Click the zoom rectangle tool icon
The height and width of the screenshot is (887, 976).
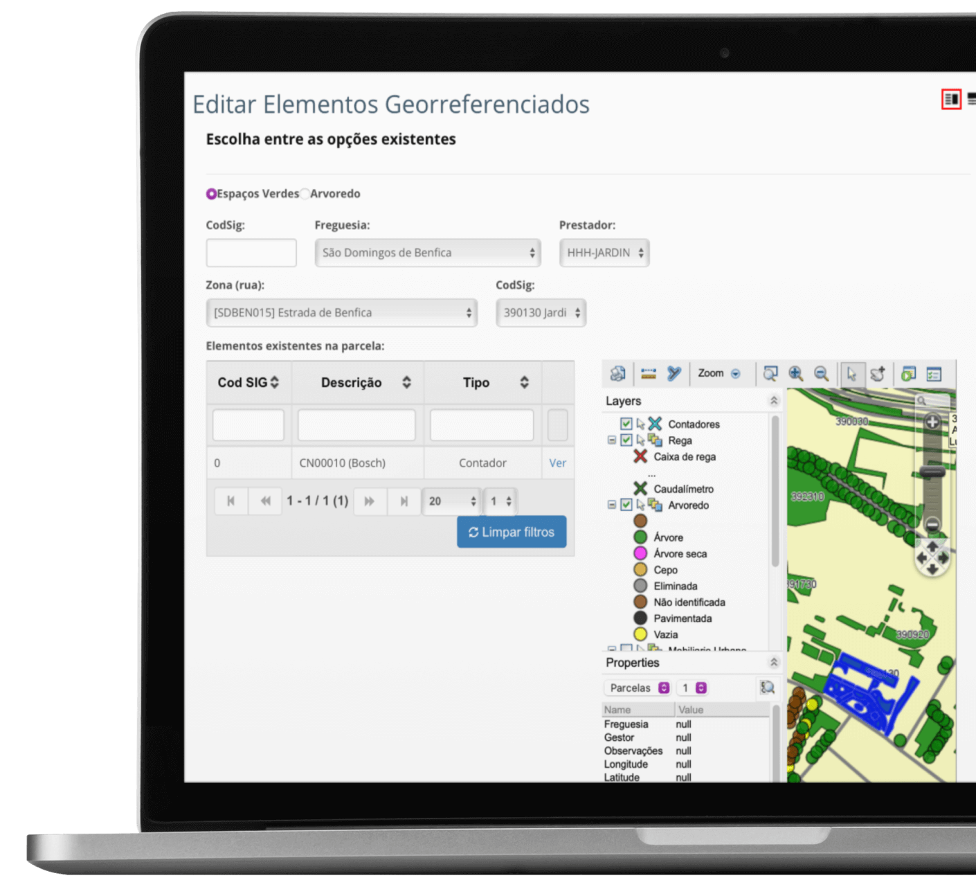click(770, 374)
